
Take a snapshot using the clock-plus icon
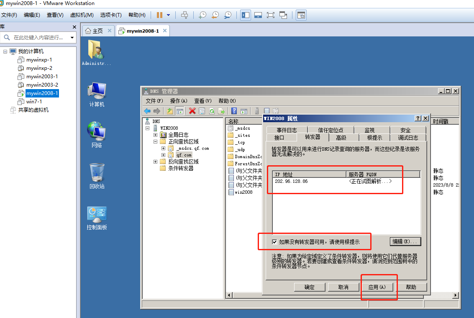tap(202, 15)
